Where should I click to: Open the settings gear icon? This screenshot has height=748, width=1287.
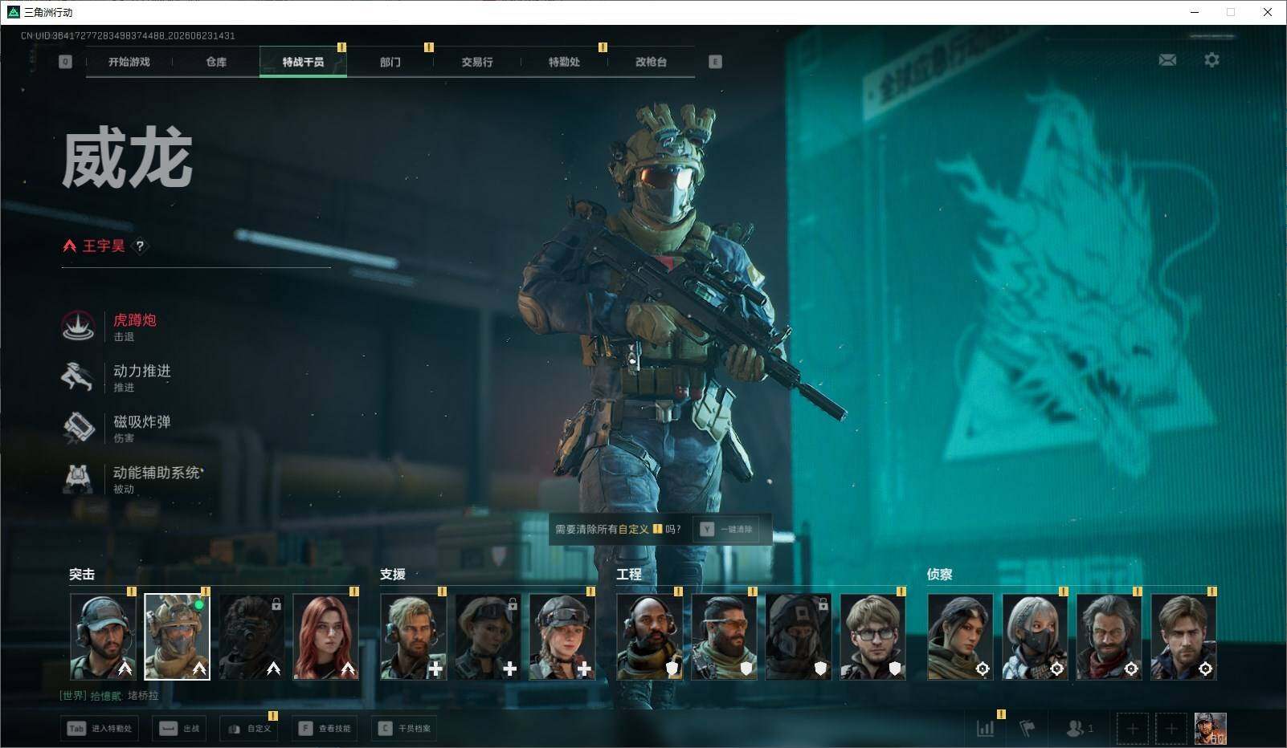tap(1211, 60)
